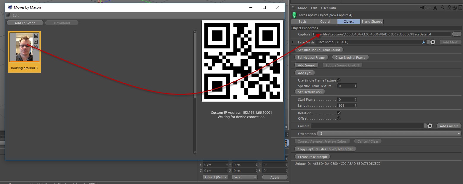Click the Length stepper arrows

(355, 105)
